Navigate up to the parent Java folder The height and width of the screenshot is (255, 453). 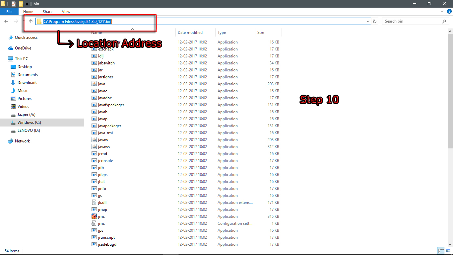(30, 21)
